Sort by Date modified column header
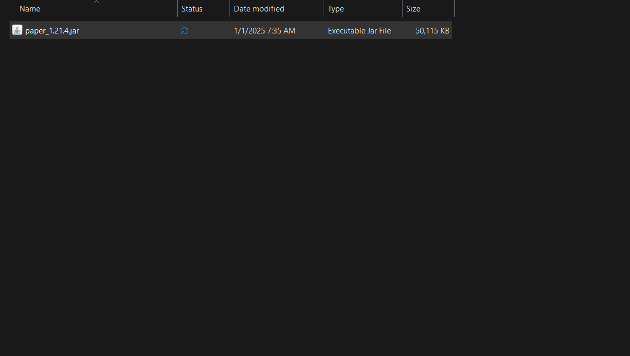Viewport: 630px width, 356px height. point(259,9)
